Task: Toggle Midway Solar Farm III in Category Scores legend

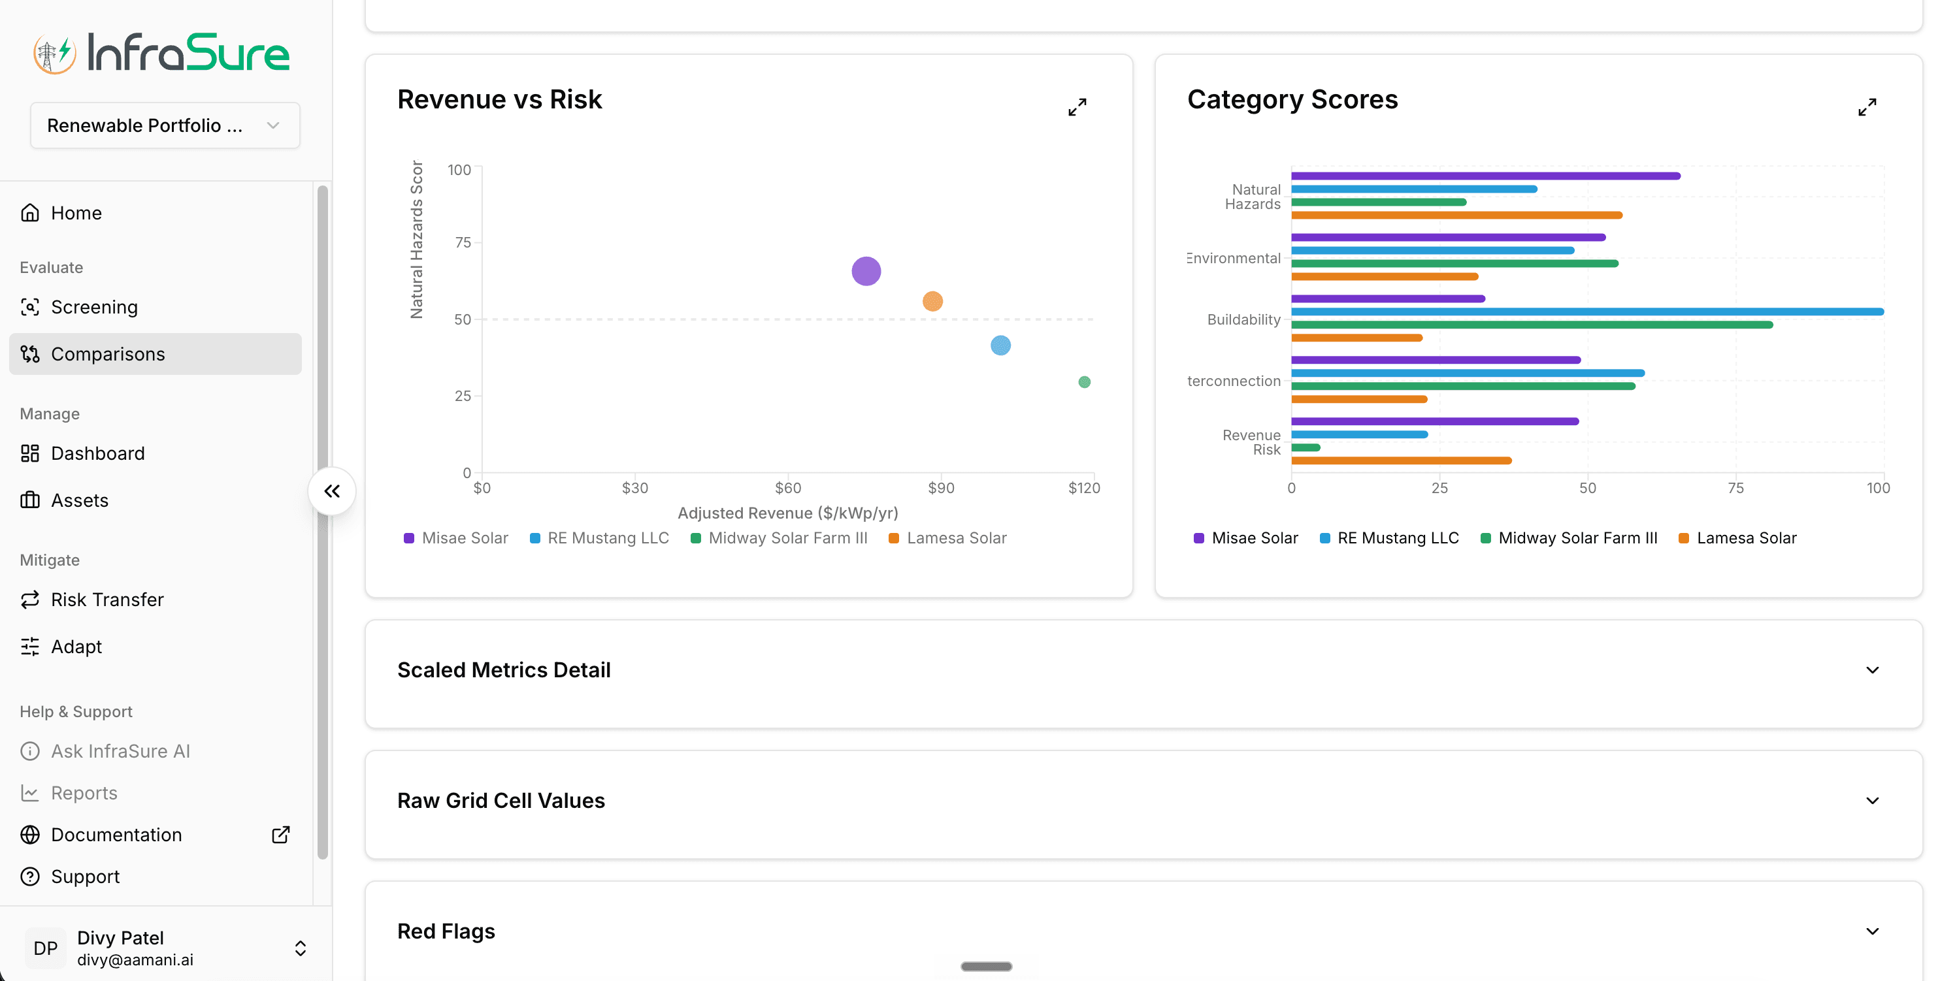Action: [x=1569, y=538]
